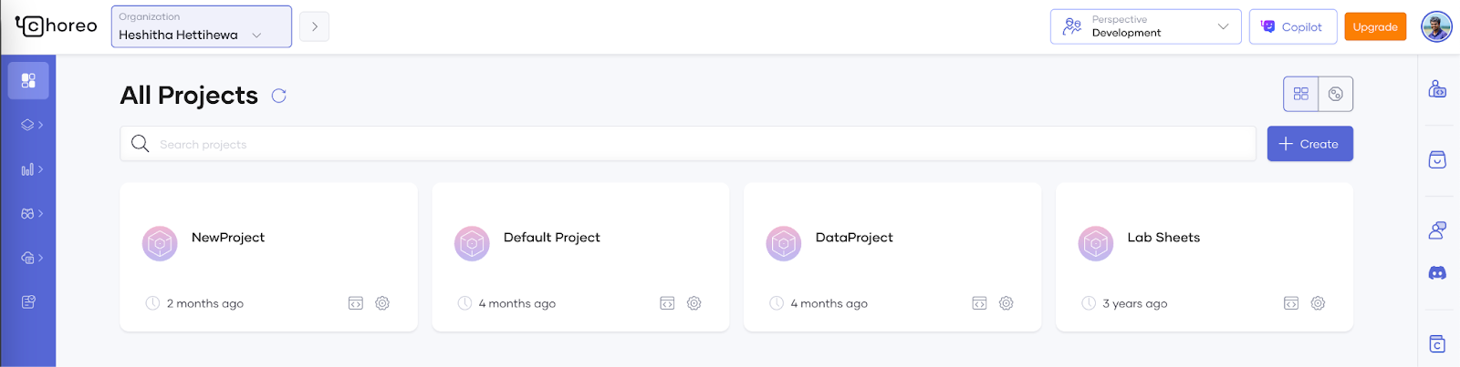
Task: Open settings gear for NewProject
Action: (382, 303)
